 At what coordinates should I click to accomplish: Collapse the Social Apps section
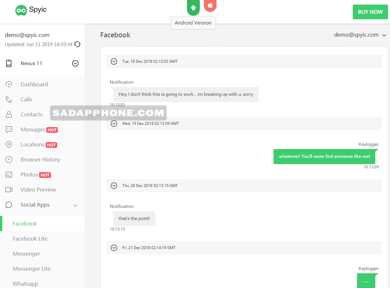[x=75, y=205]
